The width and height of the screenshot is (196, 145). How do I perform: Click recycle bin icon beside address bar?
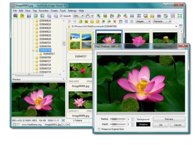(x=181, y=26)
